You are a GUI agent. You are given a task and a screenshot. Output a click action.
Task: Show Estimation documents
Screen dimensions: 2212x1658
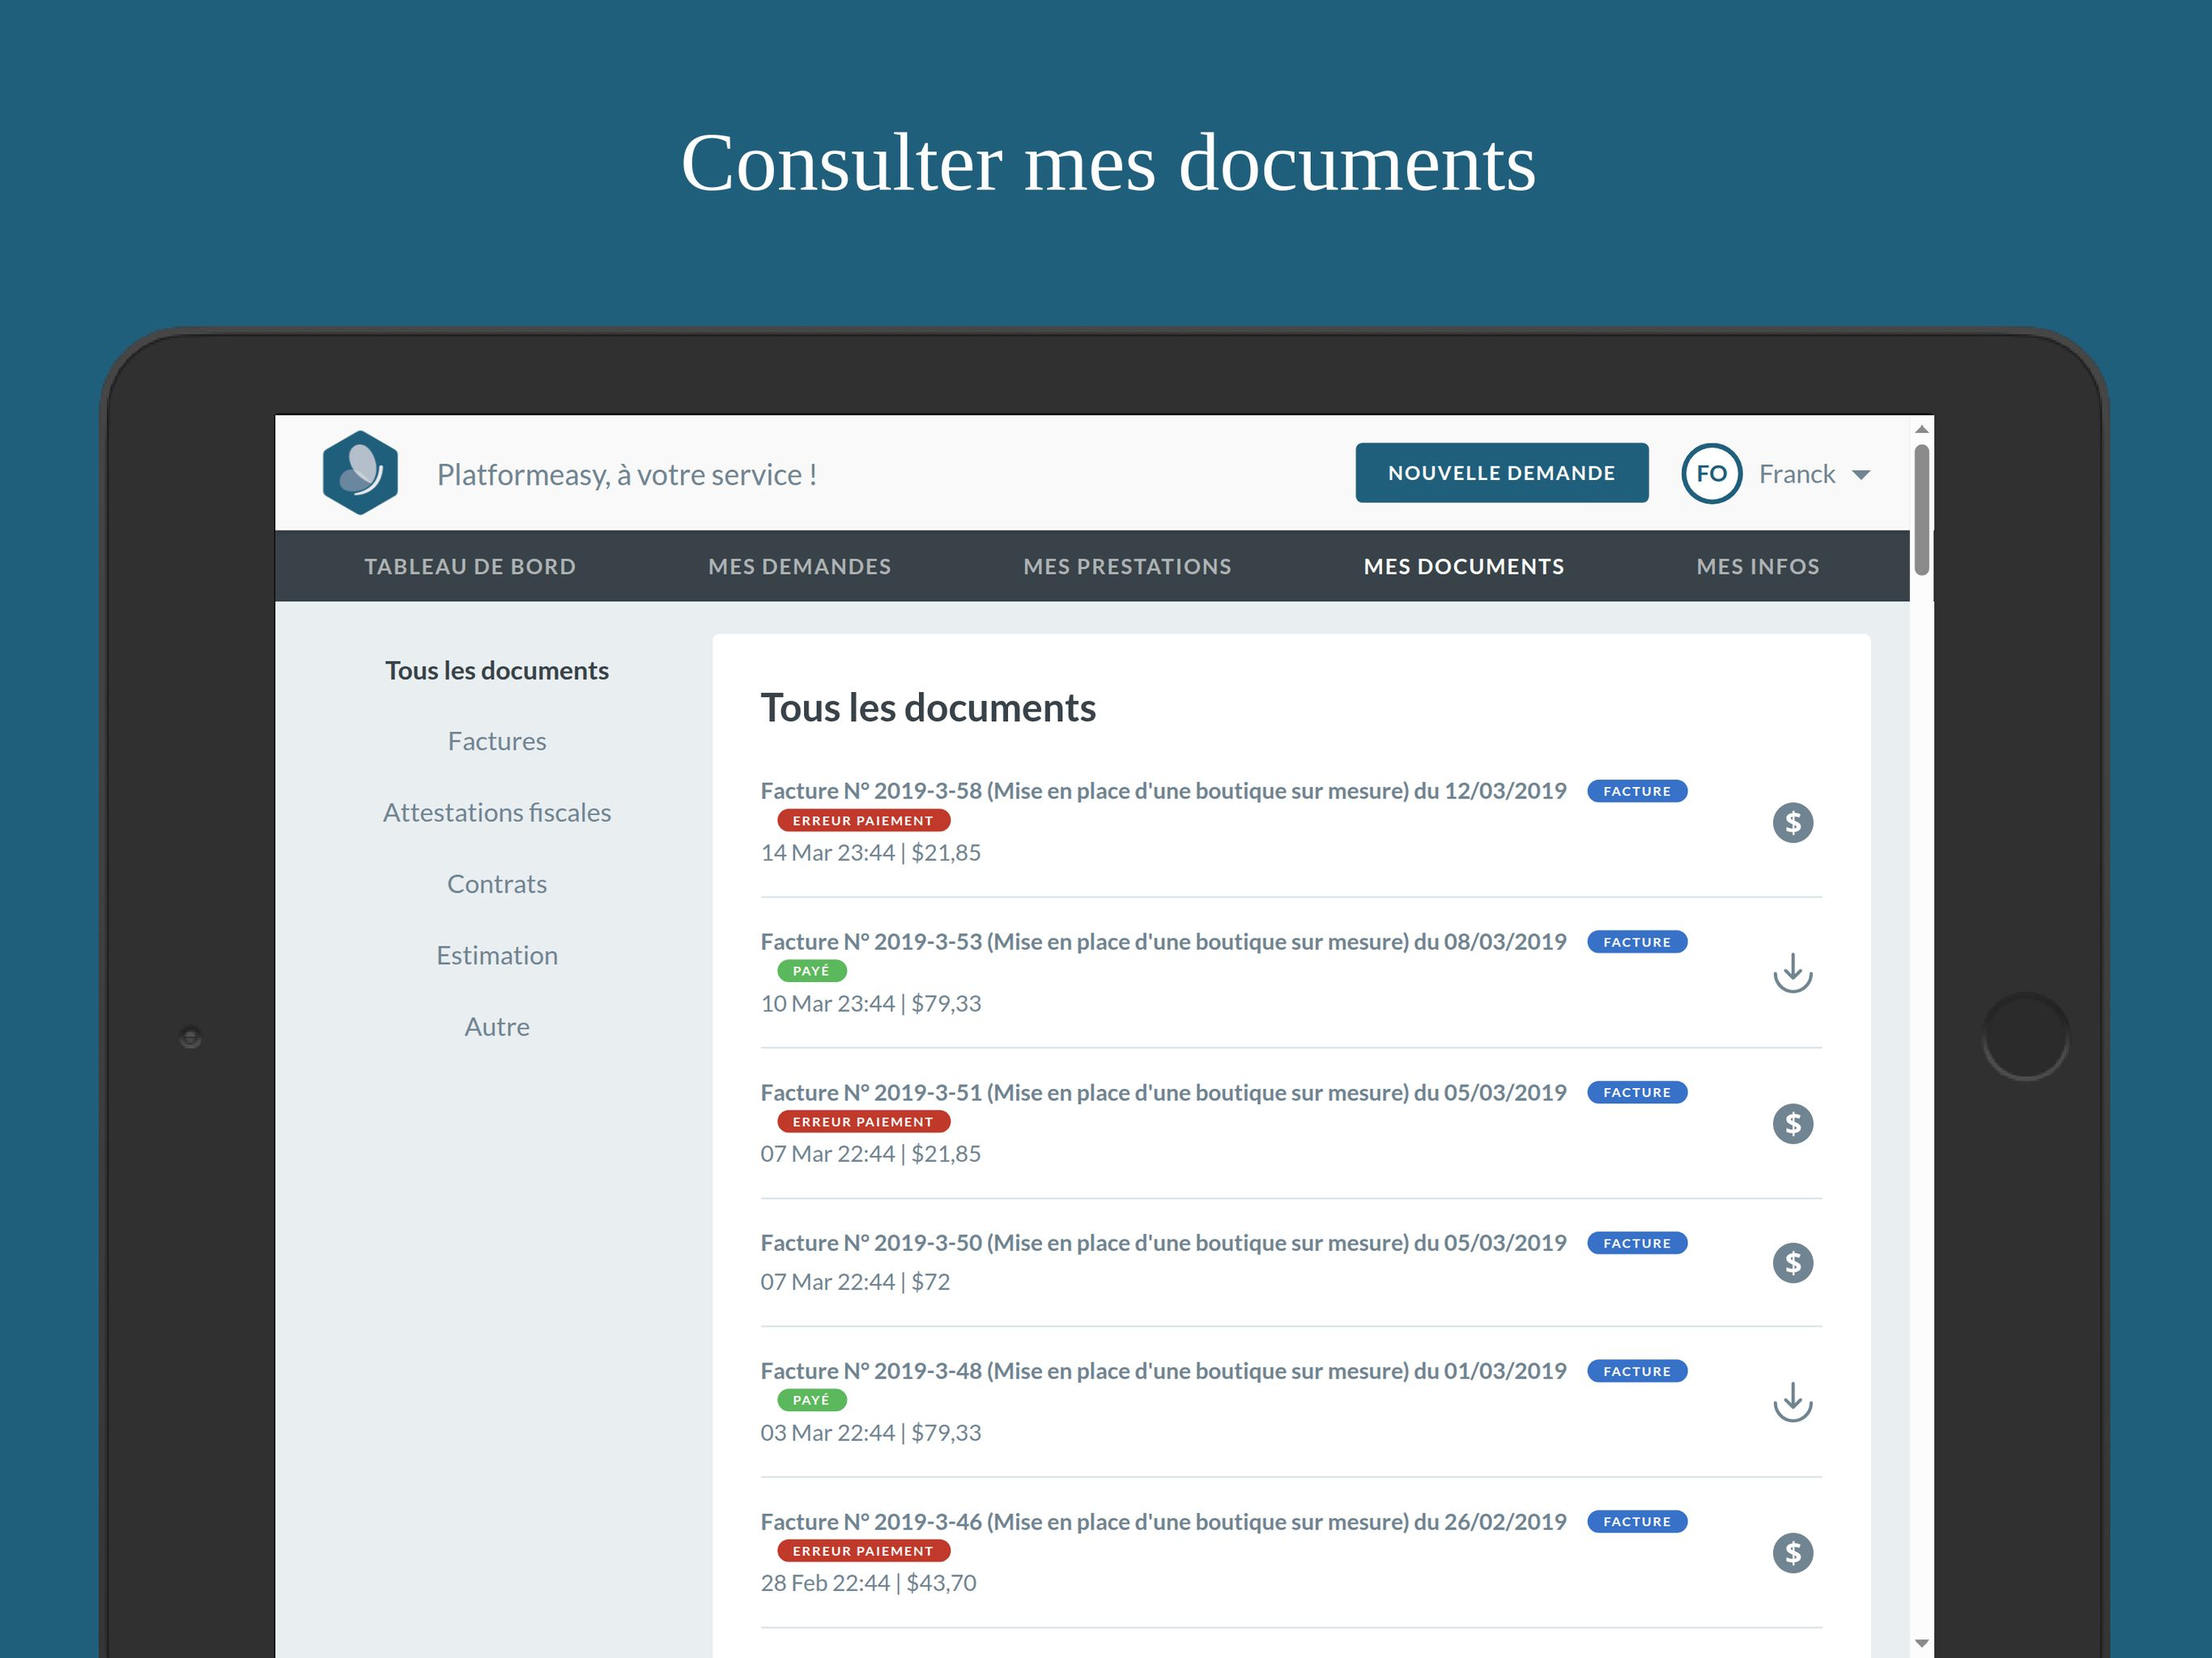click(497, 956)
